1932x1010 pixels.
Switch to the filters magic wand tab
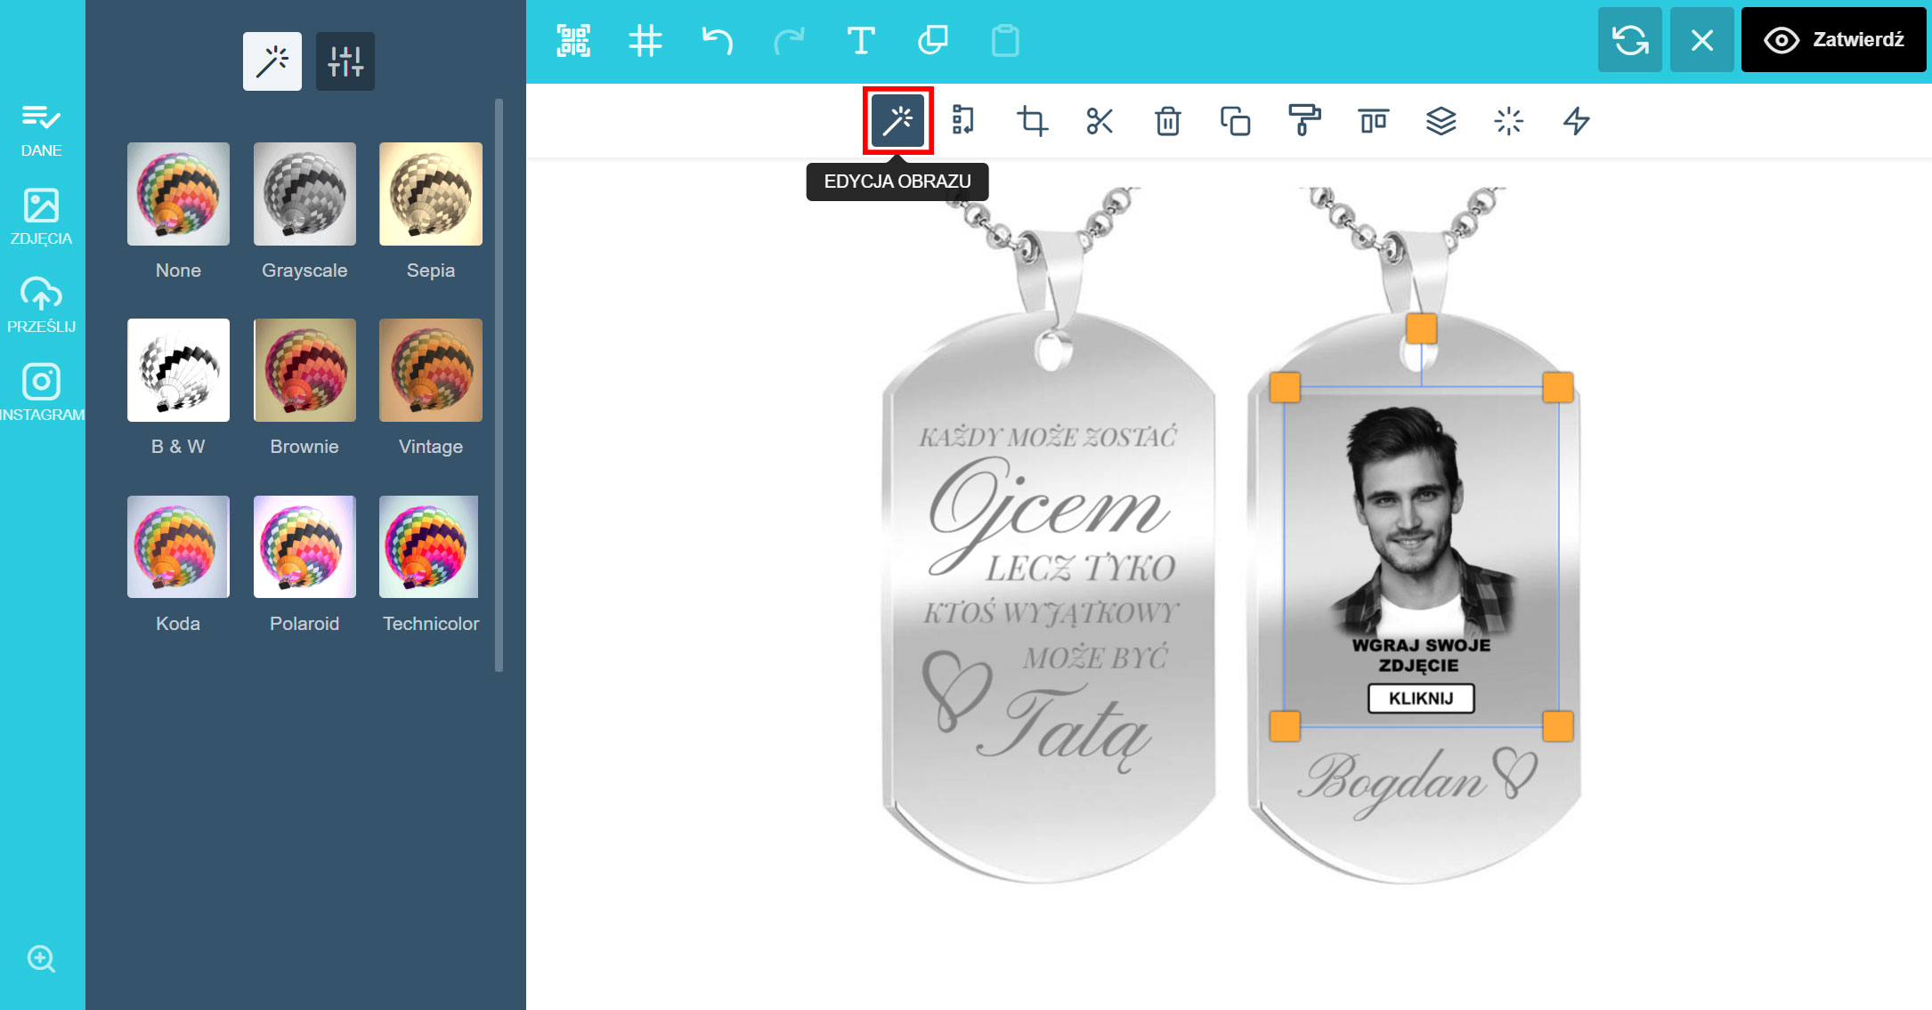pyautogui.click(x=272, y=61)
